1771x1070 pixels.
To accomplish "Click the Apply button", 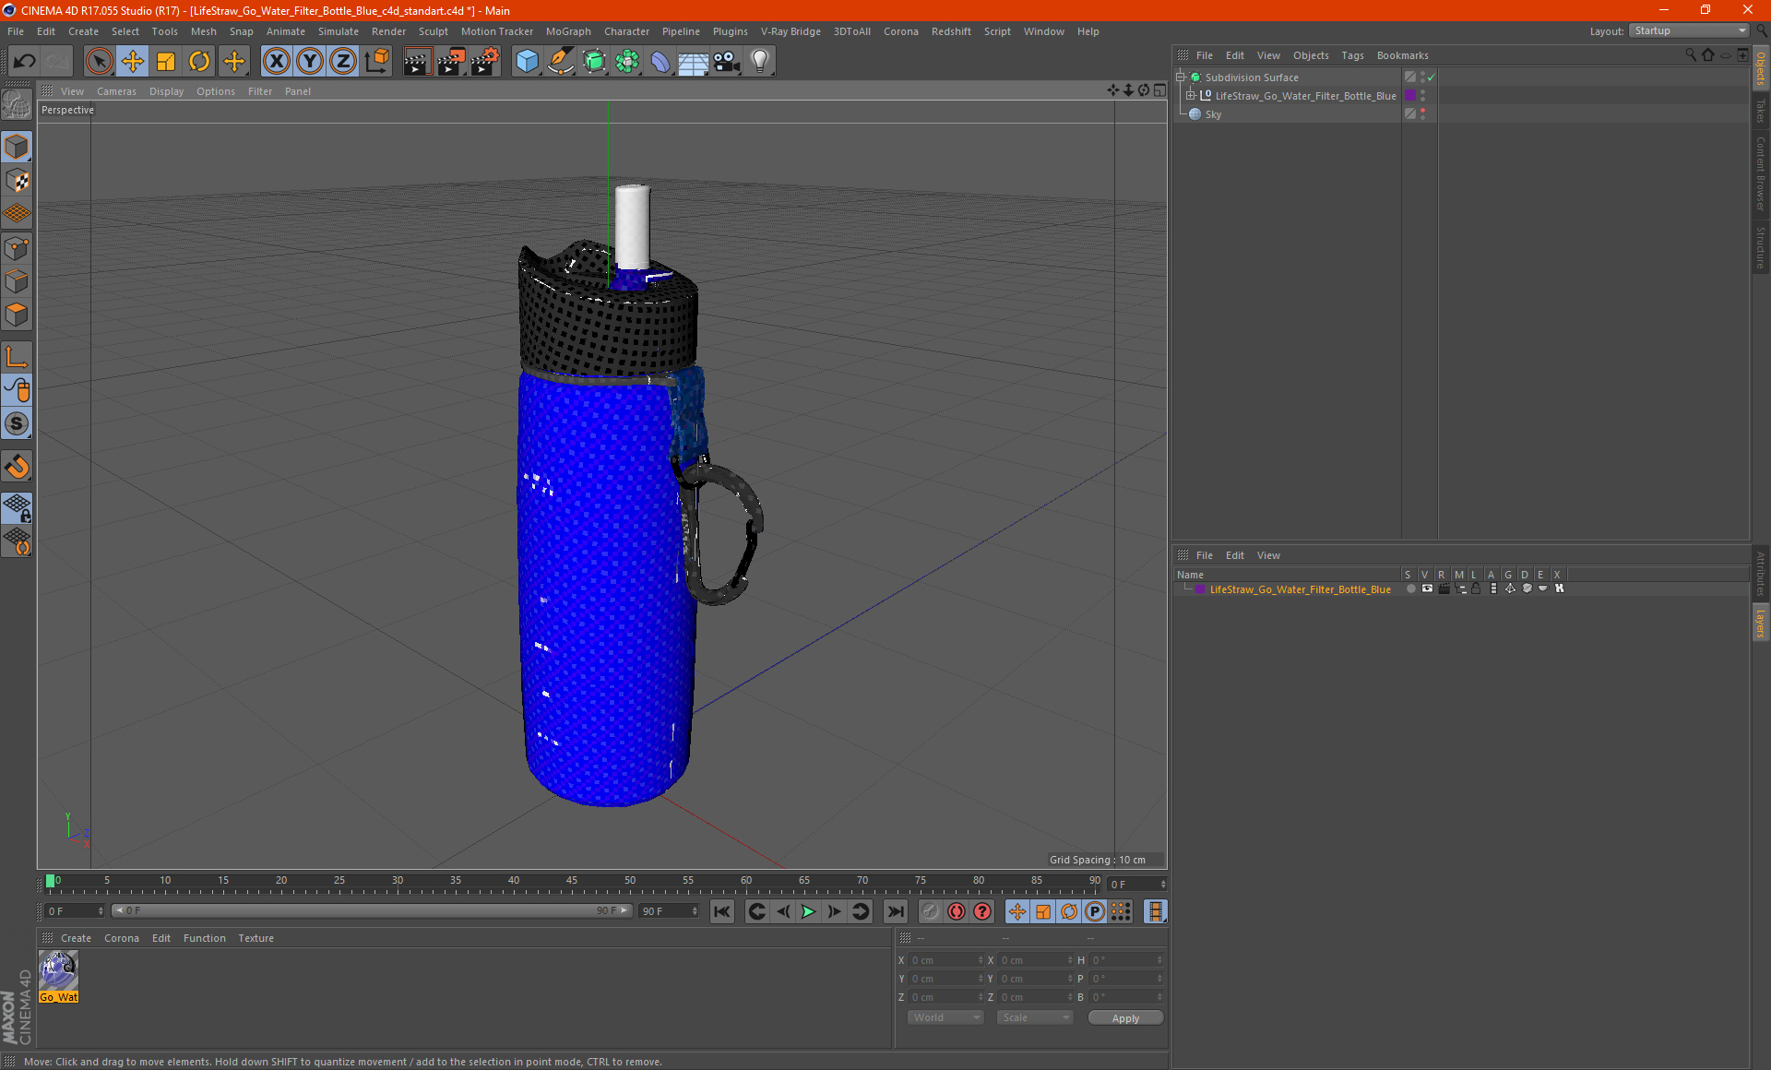I will (x=1125, y=1018).
